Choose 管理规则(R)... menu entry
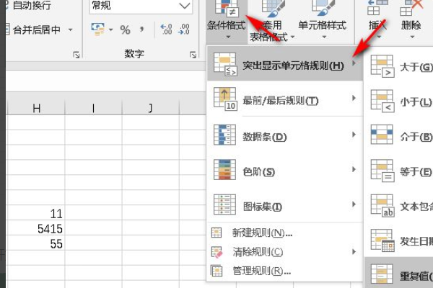The height and width of the screenshot is (288, 433). coord(285,271)
